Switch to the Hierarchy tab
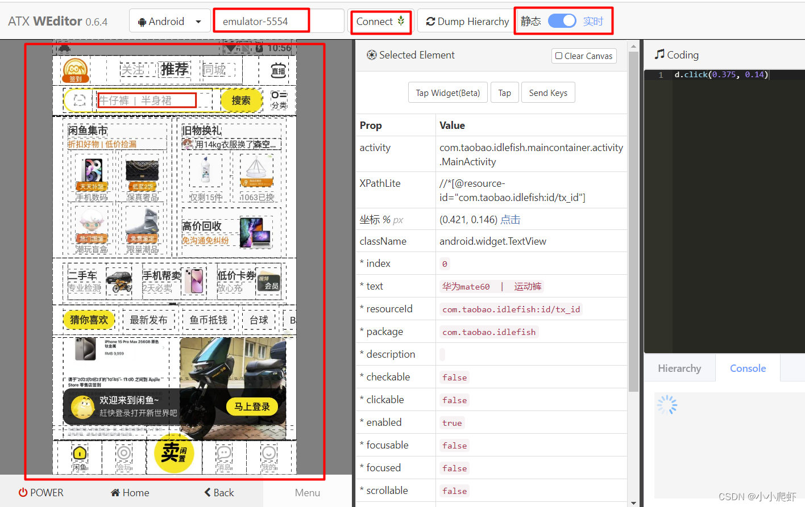 pos(679,368)
